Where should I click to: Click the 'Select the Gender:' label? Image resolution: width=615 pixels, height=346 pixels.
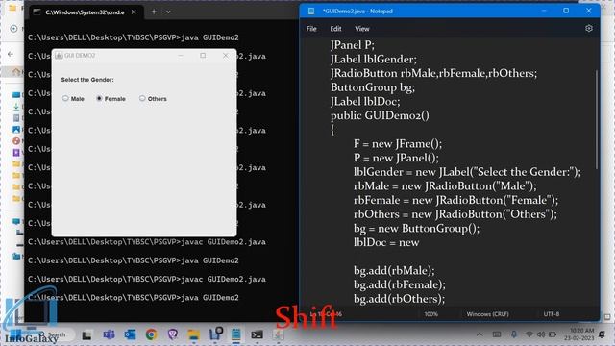[x=87, y=80]
